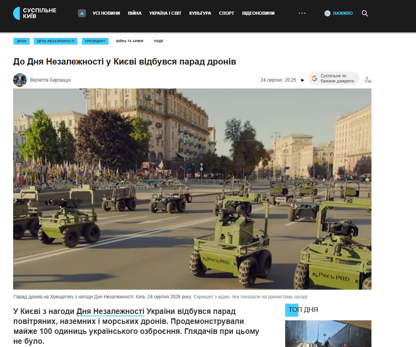Viewport: 416px width, 347px height.
Task: Open the НАЖИВО live broadcast link
Action: [343, 13]
